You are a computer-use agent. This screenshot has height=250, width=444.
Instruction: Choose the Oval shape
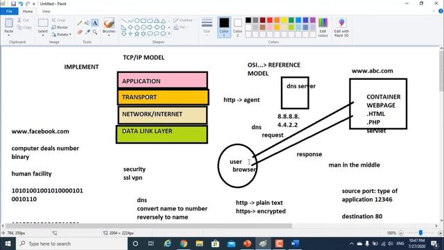137,21
